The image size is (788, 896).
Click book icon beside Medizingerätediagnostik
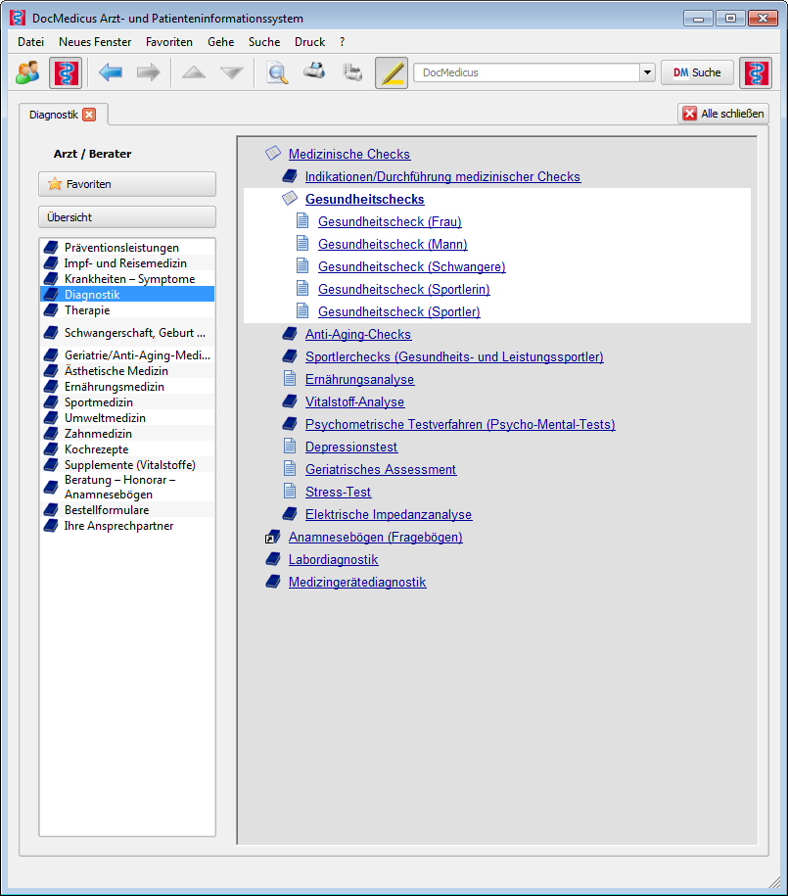pyautogui.click(x=273, y=581)
